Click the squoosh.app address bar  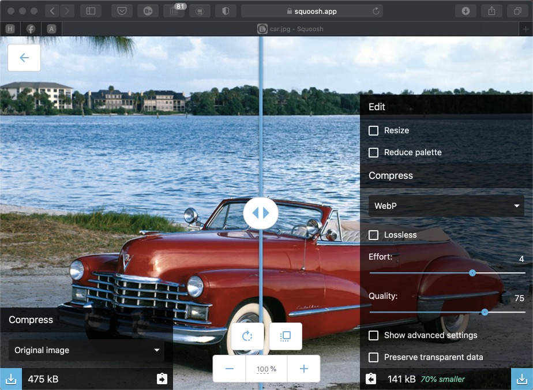pos(311,11)
